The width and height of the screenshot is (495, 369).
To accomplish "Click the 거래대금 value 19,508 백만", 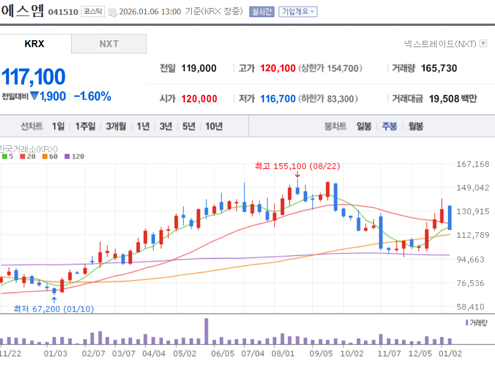I will click(x=453, y=99).
